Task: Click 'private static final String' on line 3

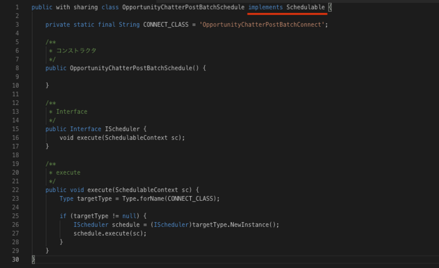Action: point(93,25)
